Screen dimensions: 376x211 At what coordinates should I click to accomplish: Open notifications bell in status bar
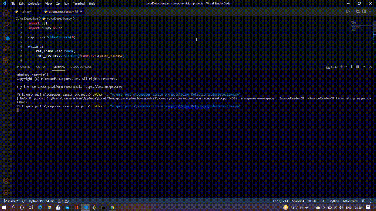pos(371,201)
